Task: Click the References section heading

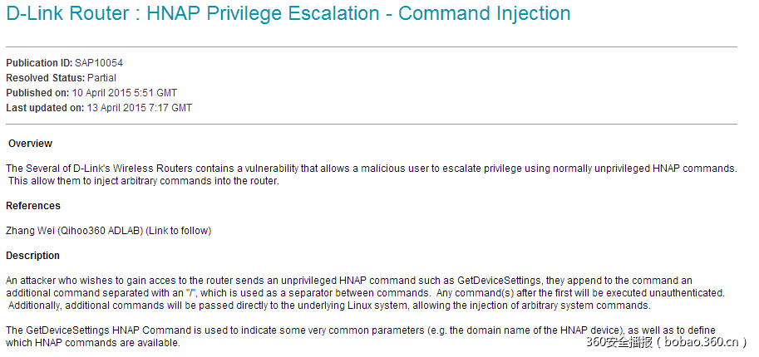Action: 33,206
